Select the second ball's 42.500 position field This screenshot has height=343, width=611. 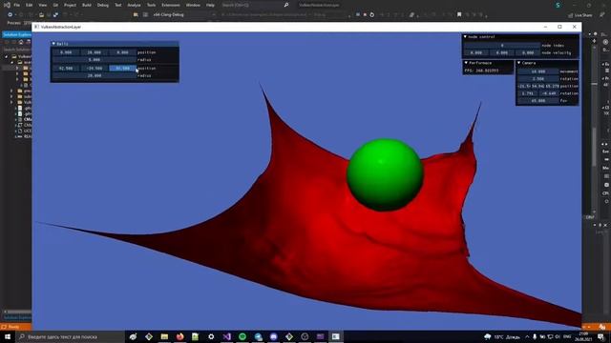coord(66,68)
